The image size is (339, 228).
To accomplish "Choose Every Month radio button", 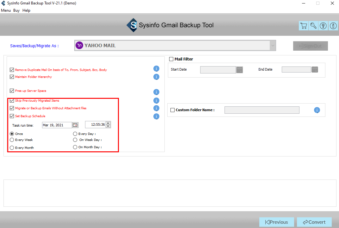I will pyautogui.click(x=12, y=148).
